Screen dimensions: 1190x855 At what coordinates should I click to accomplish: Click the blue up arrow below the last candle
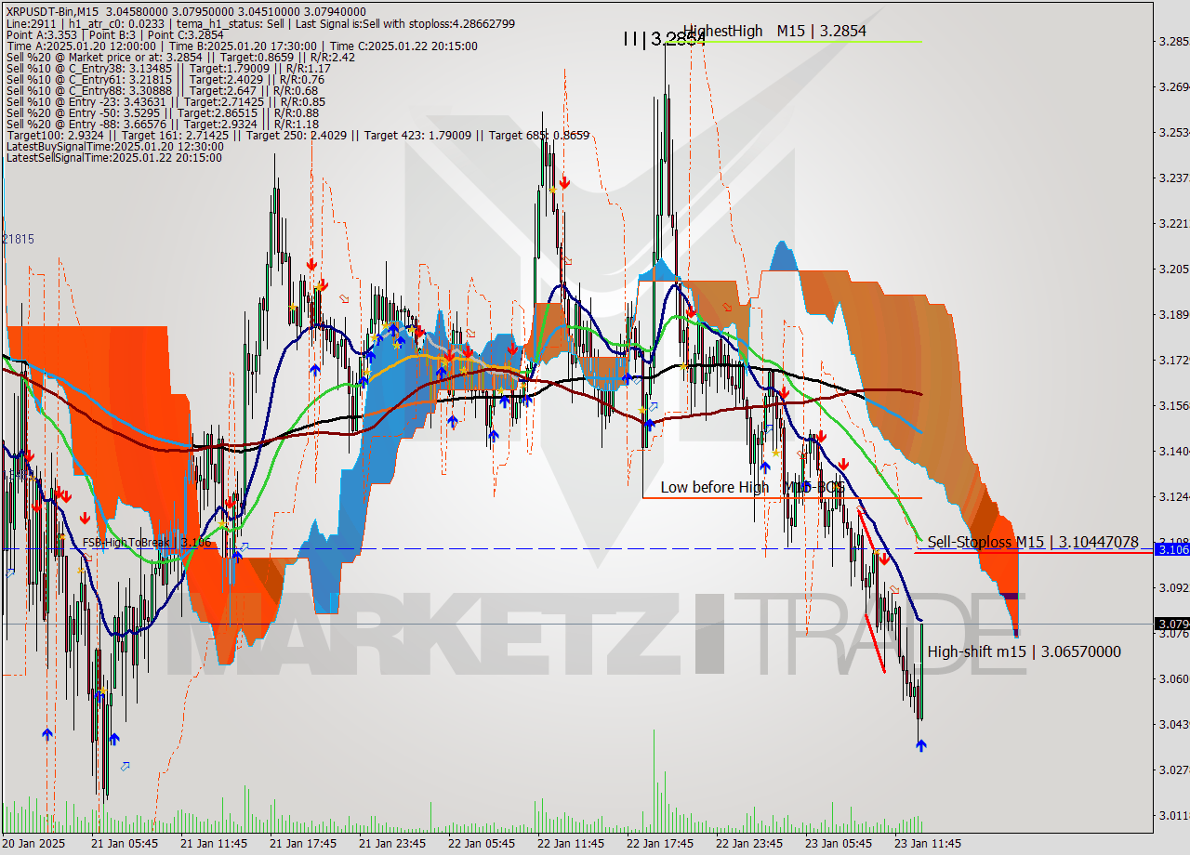(920, 745)
